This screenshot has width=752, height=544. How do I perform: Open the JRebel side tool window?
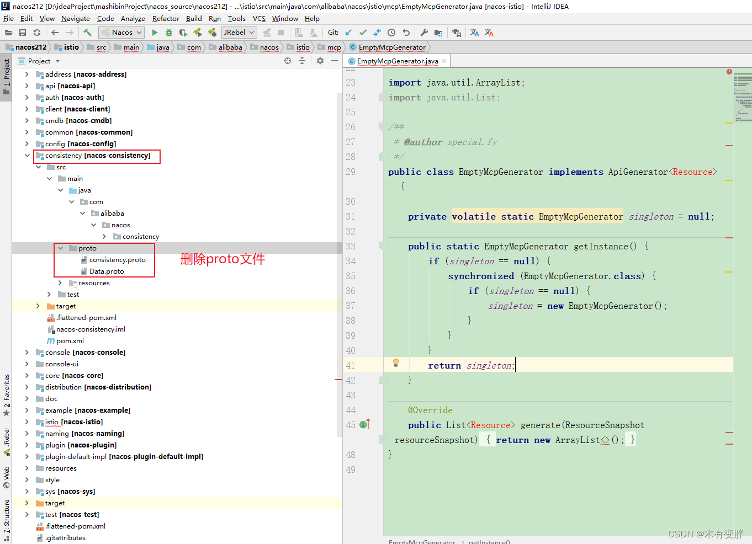(x=7, y=442)
